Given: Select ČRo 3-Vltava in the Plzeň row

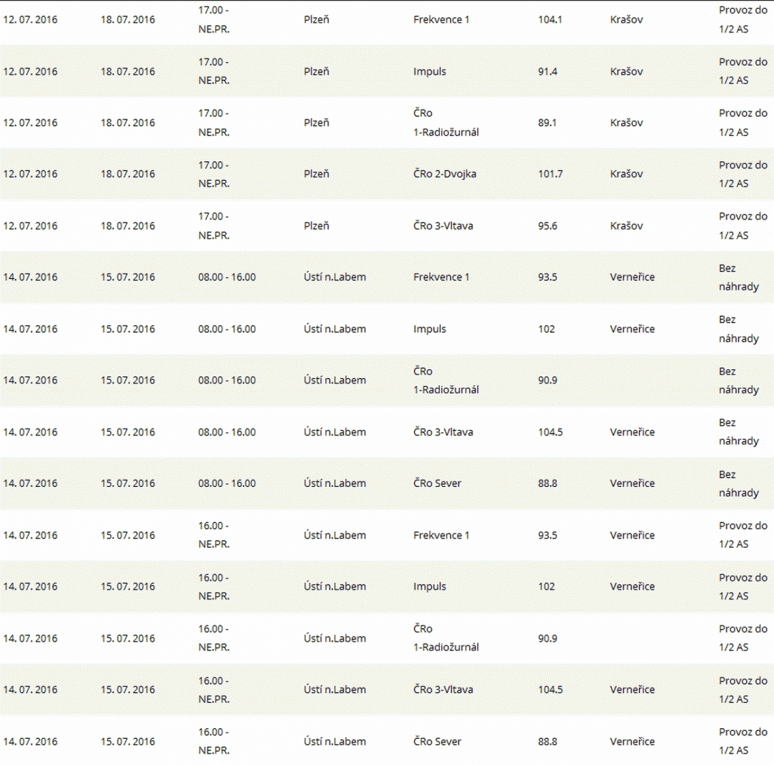Looking at the screenshot, I should pos(443,226).
